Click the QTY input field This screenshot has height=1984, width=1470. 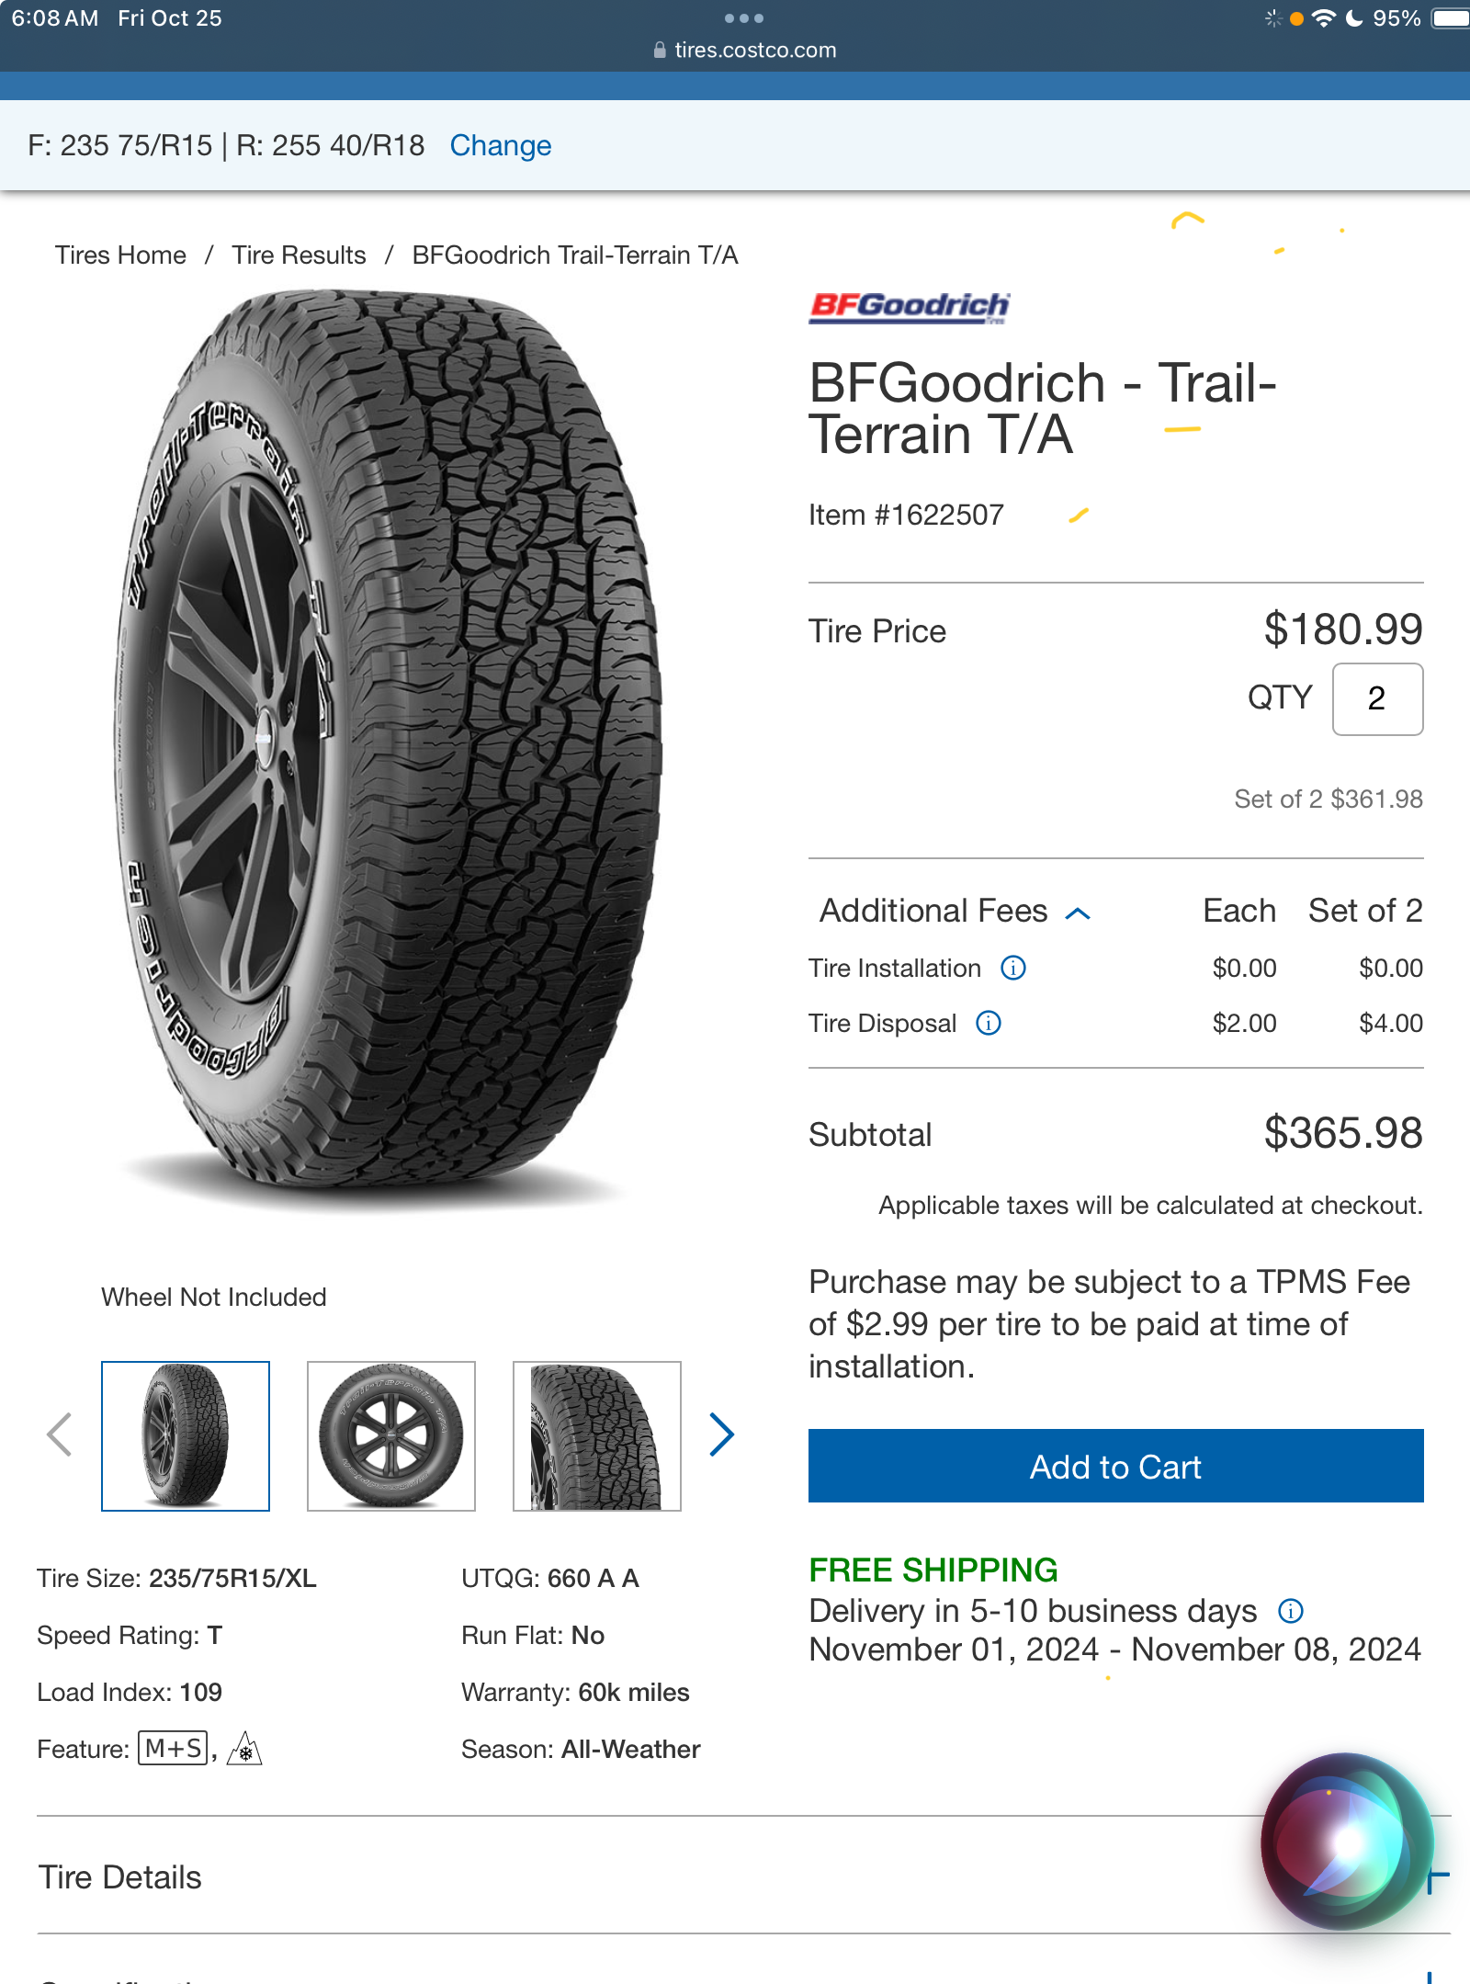click(x=1376, y=698)
